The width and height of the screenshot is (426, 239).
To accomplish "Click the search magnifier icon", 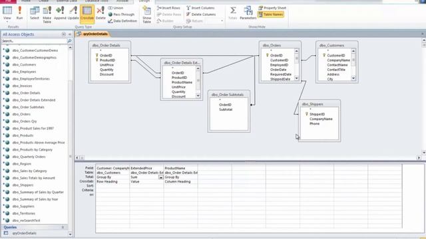I will pos(69,41).
